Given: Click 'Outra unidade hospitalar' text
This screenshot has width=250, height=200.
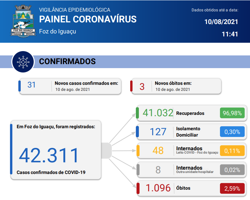Looking at the screenshot, I should coord(195,172).
